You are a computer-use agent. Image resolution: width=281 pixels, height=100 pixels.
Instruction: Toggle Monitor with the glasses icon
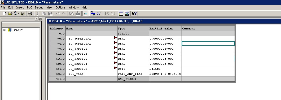pos(99,14)
